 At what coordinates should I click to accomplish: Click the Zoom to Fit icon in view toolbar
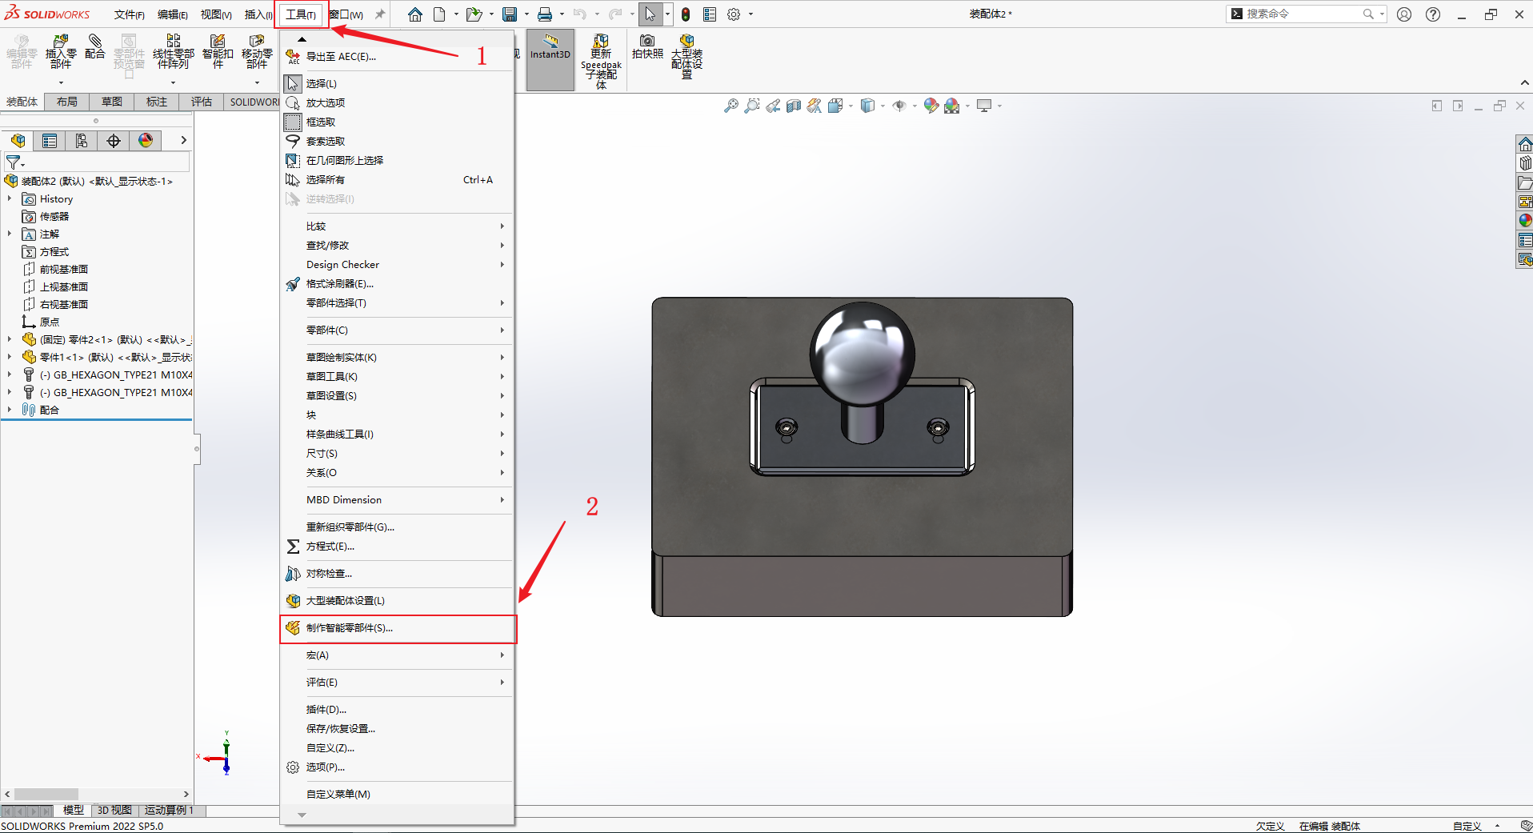[731, 106]
